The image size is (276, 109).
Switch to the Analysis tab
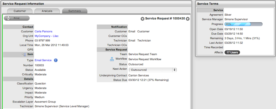point(47,11)
